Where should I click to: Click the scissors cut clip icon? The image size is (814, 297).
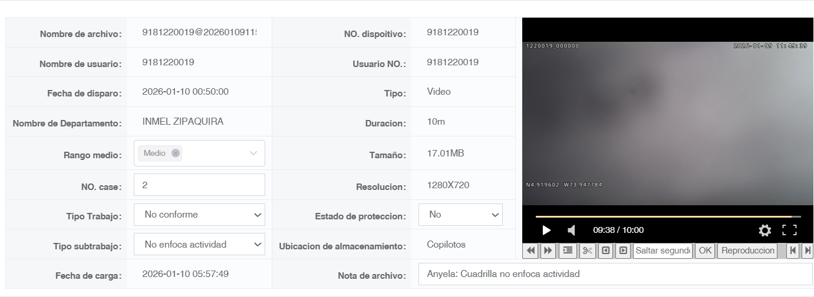(588, 251)
